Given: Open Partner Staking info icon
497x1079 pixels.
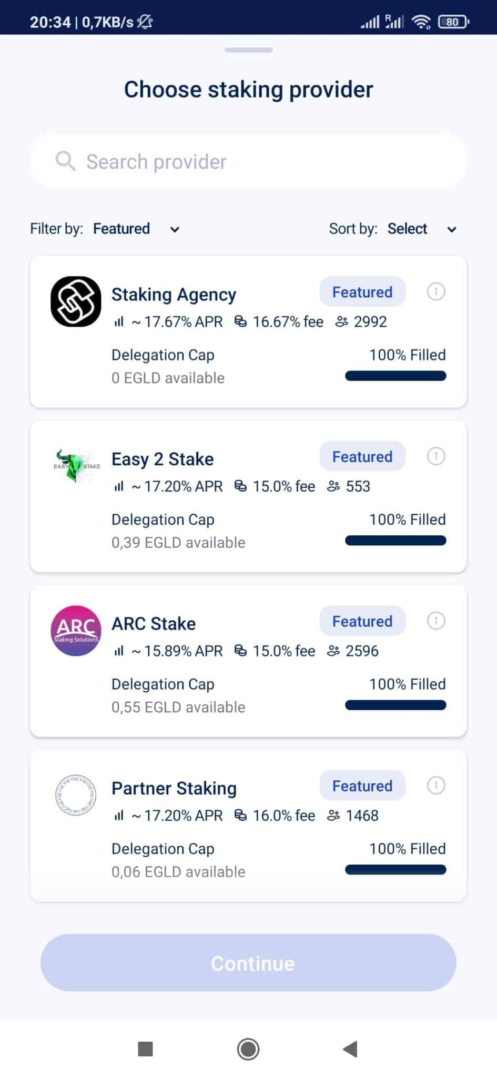Looking at the screenshot, I should point(435,786).
